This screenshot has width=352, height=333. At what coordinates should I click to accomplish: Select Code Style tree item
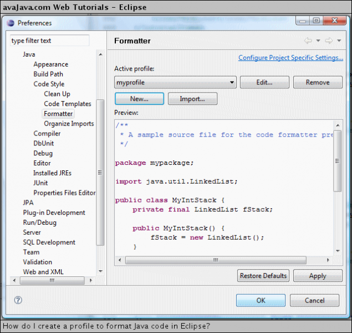[x=49, y=84]
